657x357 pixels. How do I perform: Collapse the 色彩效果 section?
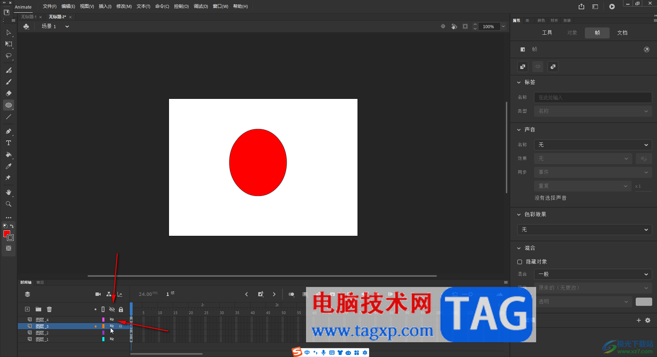(519, 215)
